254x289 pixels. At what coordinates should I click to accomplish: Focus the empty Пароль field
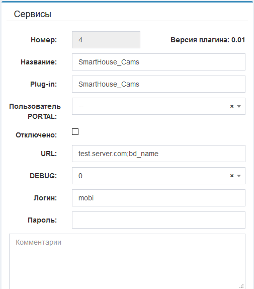[x=158, y=220]
